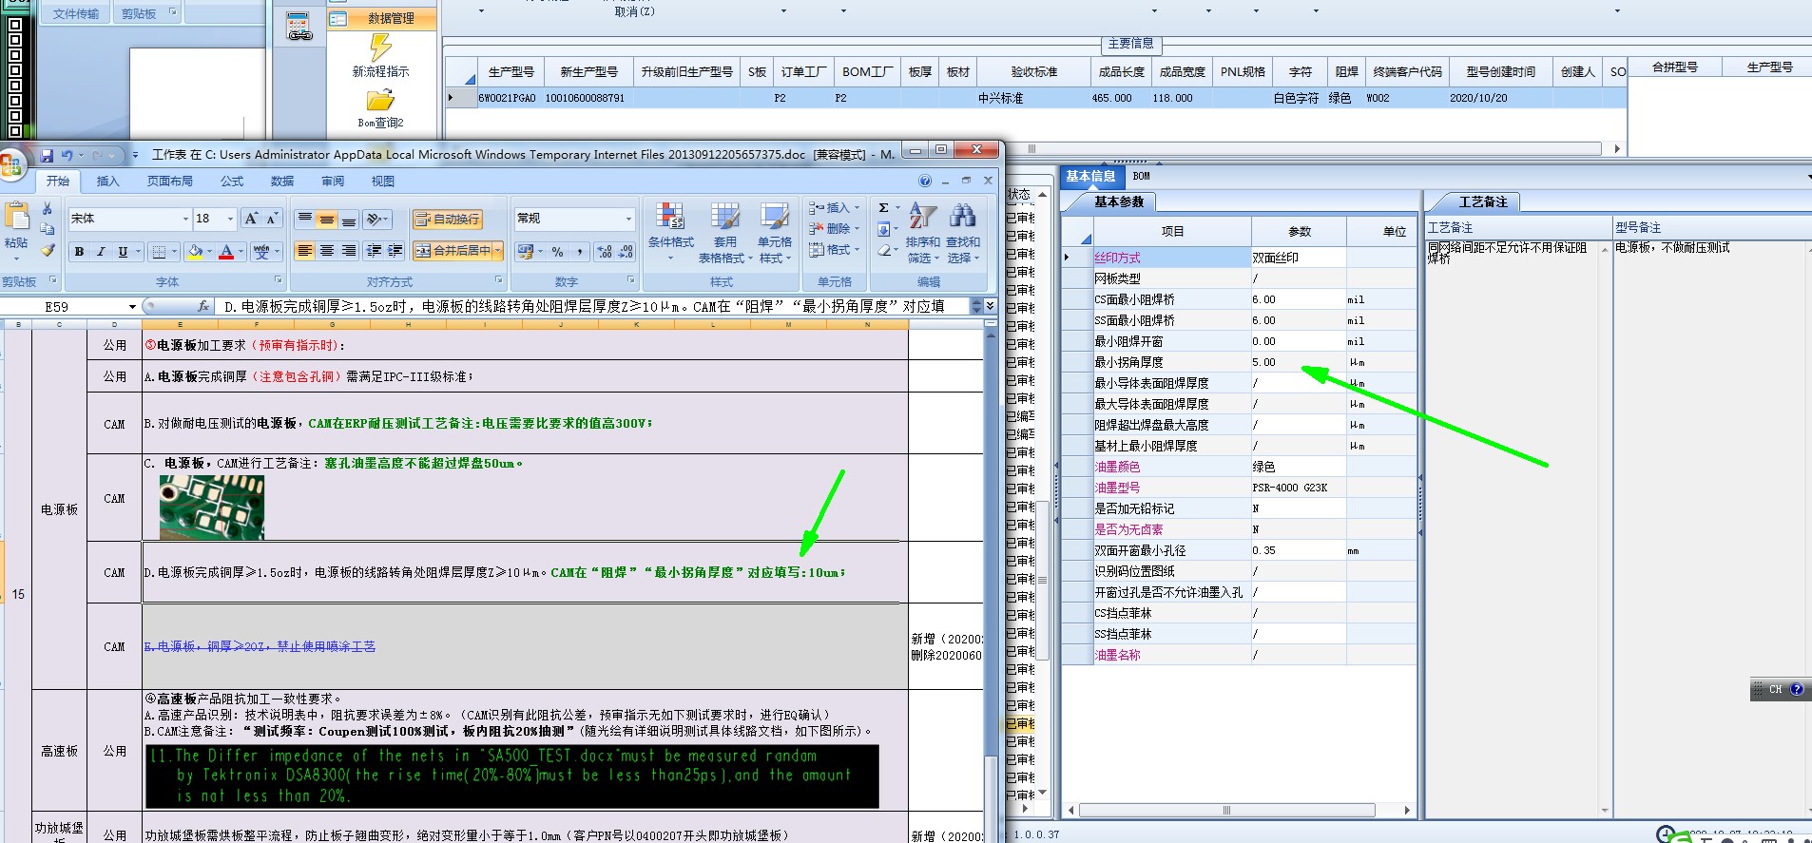Screen dimensions: 1812x843
Task: Toggle center horizontal alignment
Action: point(326,251)
